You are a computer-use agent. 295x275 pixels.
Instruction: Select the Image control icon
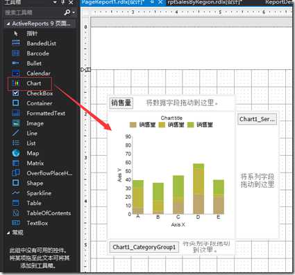click(x=16, y=123)
